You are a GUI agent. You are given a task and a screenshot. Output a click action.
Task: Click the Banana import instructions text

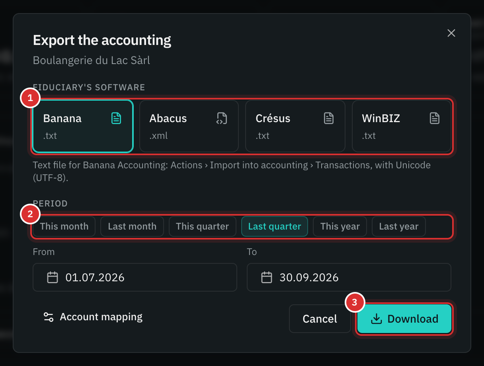coord(232,171)
